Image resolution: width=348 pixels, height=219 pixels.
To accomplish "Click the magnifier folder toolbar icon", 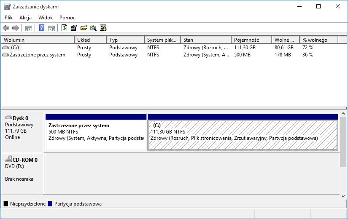I will (x=94, y=28).
